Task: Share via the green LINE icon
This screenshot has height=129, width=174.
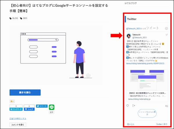Action: pos(52,107)
